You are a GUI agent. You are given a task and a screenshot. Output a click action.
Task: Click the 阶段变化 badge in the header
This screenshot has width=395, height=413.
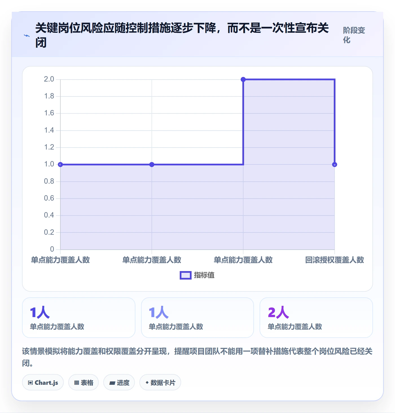pos(354,35)
